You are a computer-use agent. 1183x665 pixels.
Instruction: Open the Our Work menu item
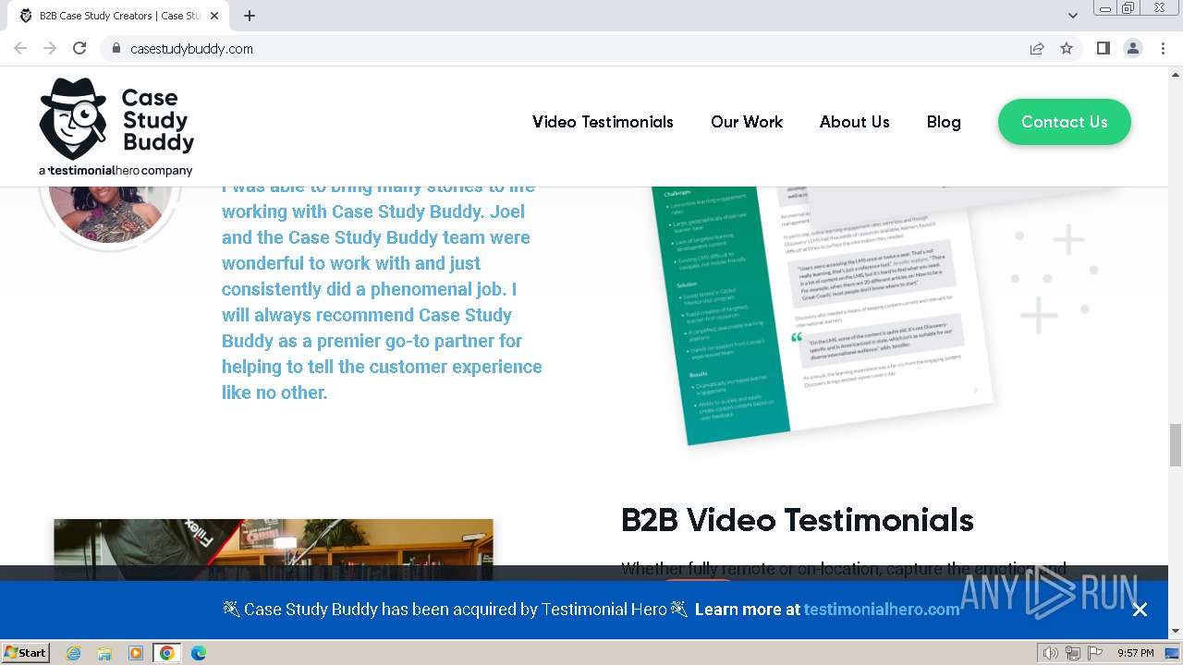[747, 122]
